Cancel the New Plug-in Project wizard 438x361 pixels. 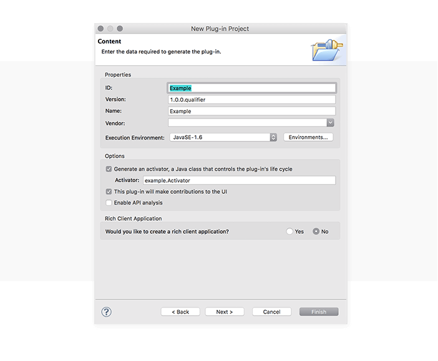click(x=272, y=312)
